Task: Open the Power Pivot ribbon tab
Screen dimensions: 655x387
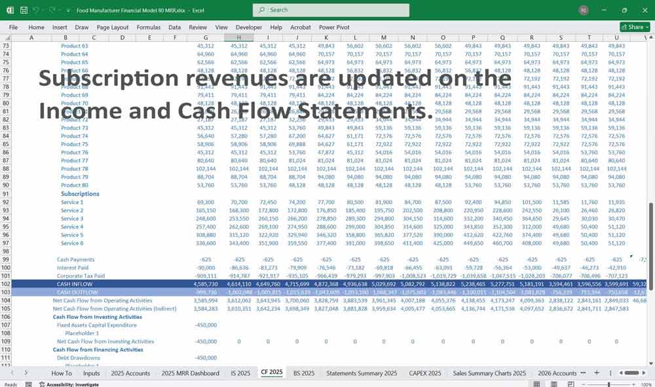Action: (334, 28)
